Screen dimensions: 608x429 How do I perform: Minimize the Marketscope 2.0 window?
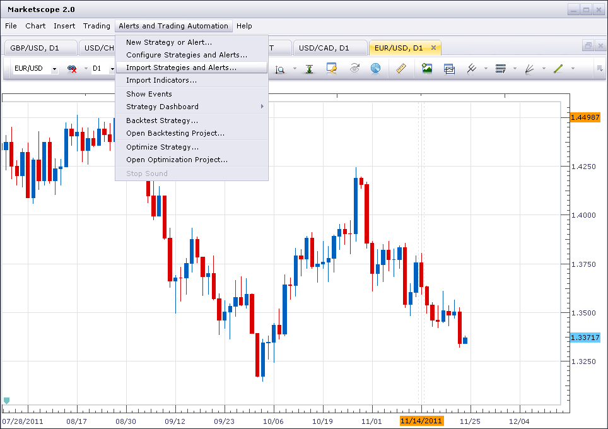pos(573,9)
